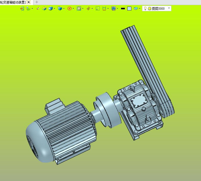Screen dimensions: 201x181
Task: Click the yellow-top box view icon
Action: coord(44,9)
